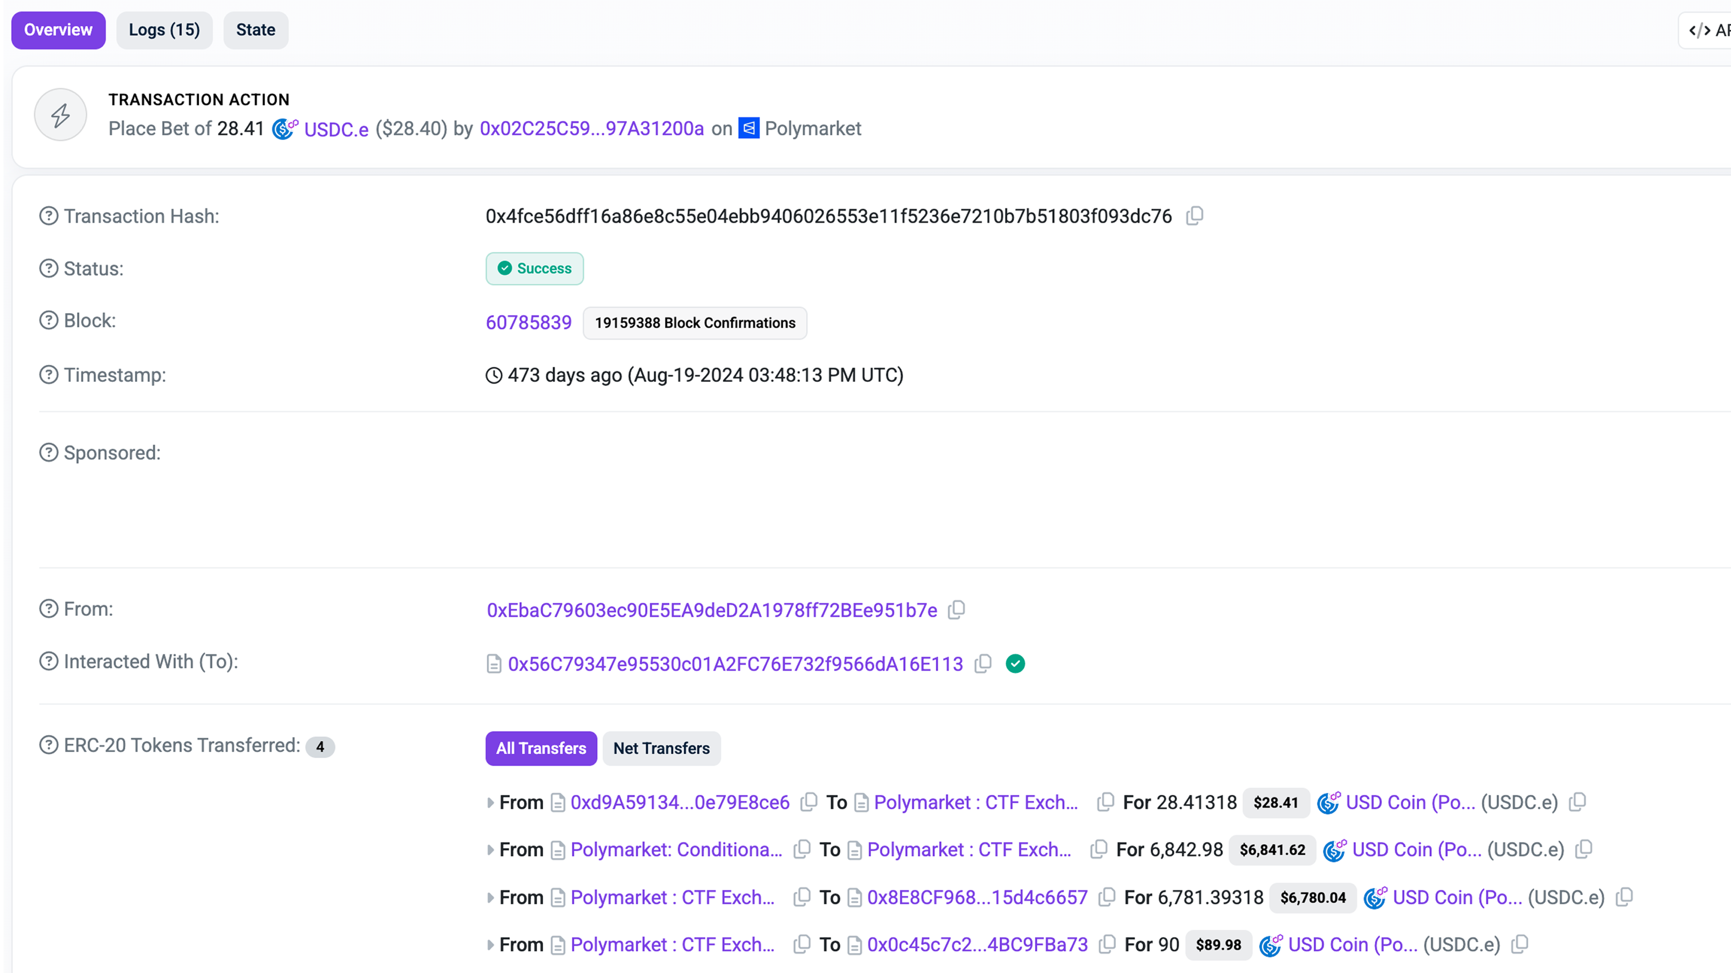Expand the last transfer row for 90 USDC.e
The image size is (1731, 973).
(490, 945)
